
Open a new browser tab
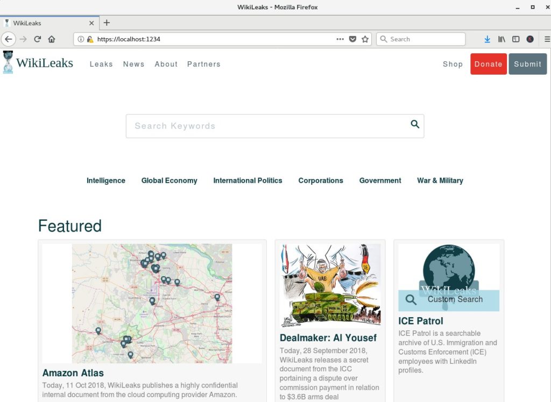pyautogui.click(x=107, y=23)
